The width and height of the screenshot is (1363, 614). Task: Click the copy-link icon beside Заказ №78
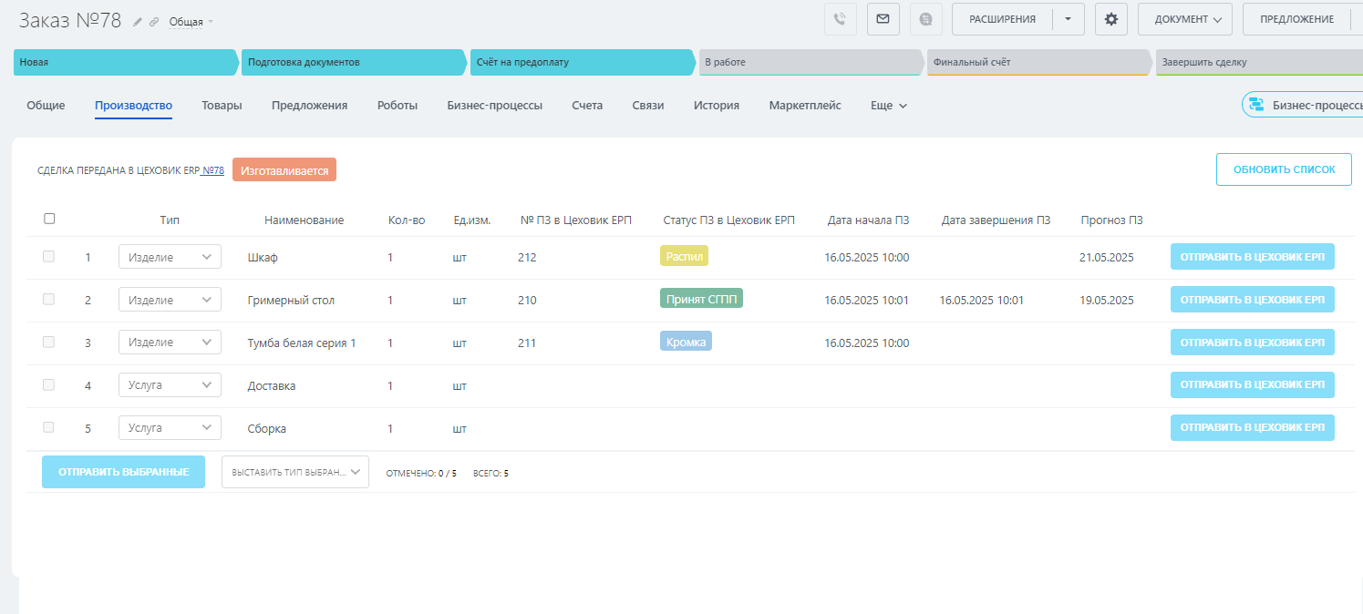click(x=154, y=21)
